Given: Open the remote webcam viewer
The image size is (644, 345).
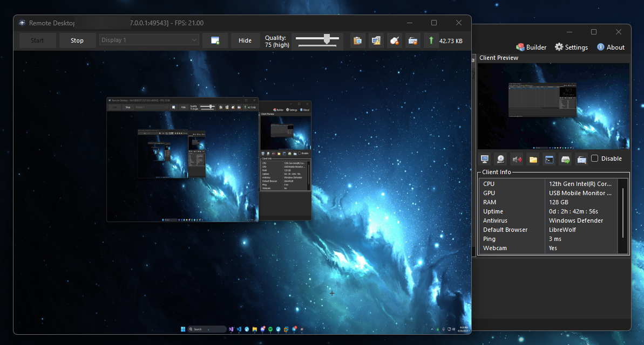Looking at the screenshot, I should pyautogui.click(x=500, y=159).
